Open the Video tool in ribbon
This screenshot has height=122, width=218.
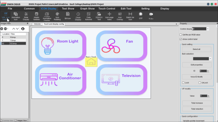[151, 16]
